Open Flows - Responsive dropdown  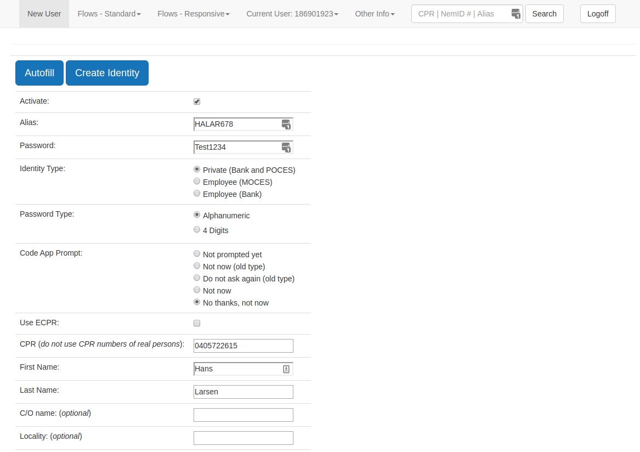click(193, 14)
